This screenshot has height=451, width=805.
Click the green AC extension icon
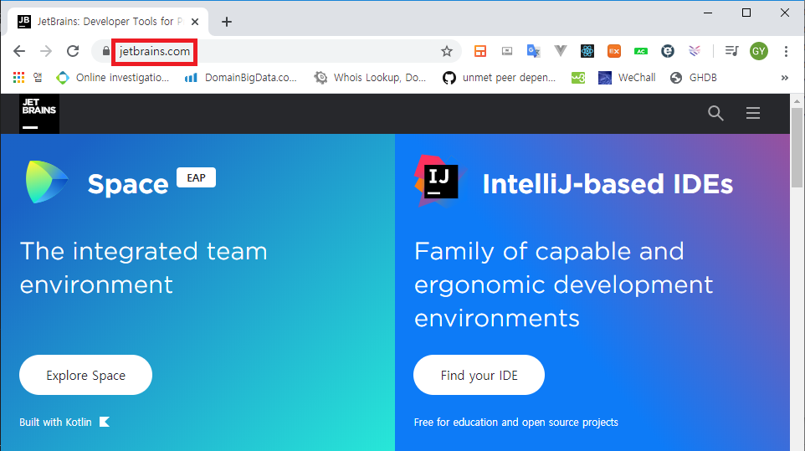click(641, 51)
